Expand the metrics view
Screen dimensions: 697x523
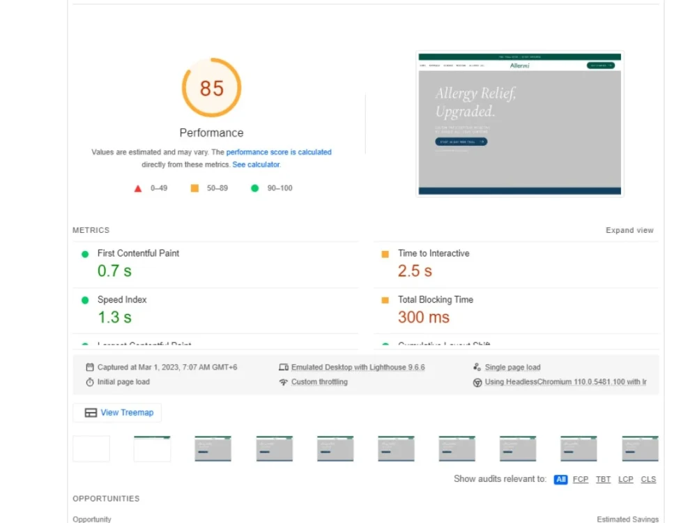point(629,230)
